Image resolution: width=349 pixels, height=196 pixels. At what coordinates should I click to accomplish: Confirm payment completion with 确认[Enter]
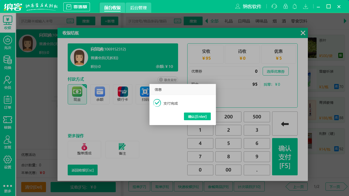[x=197, y=116]
